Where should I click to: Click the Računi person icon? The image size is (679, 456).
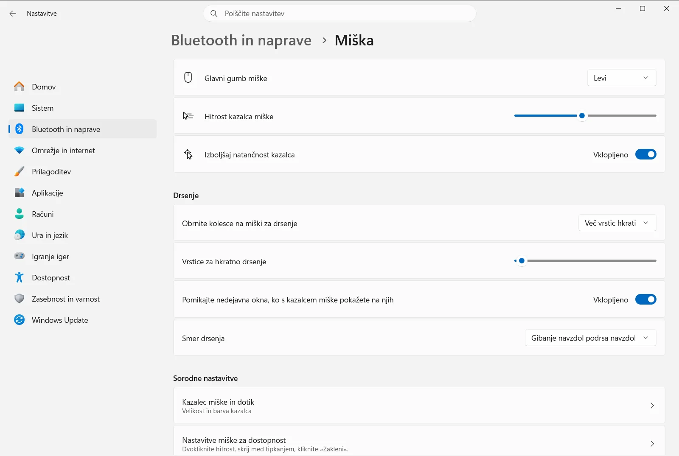(x=19, y=214)
